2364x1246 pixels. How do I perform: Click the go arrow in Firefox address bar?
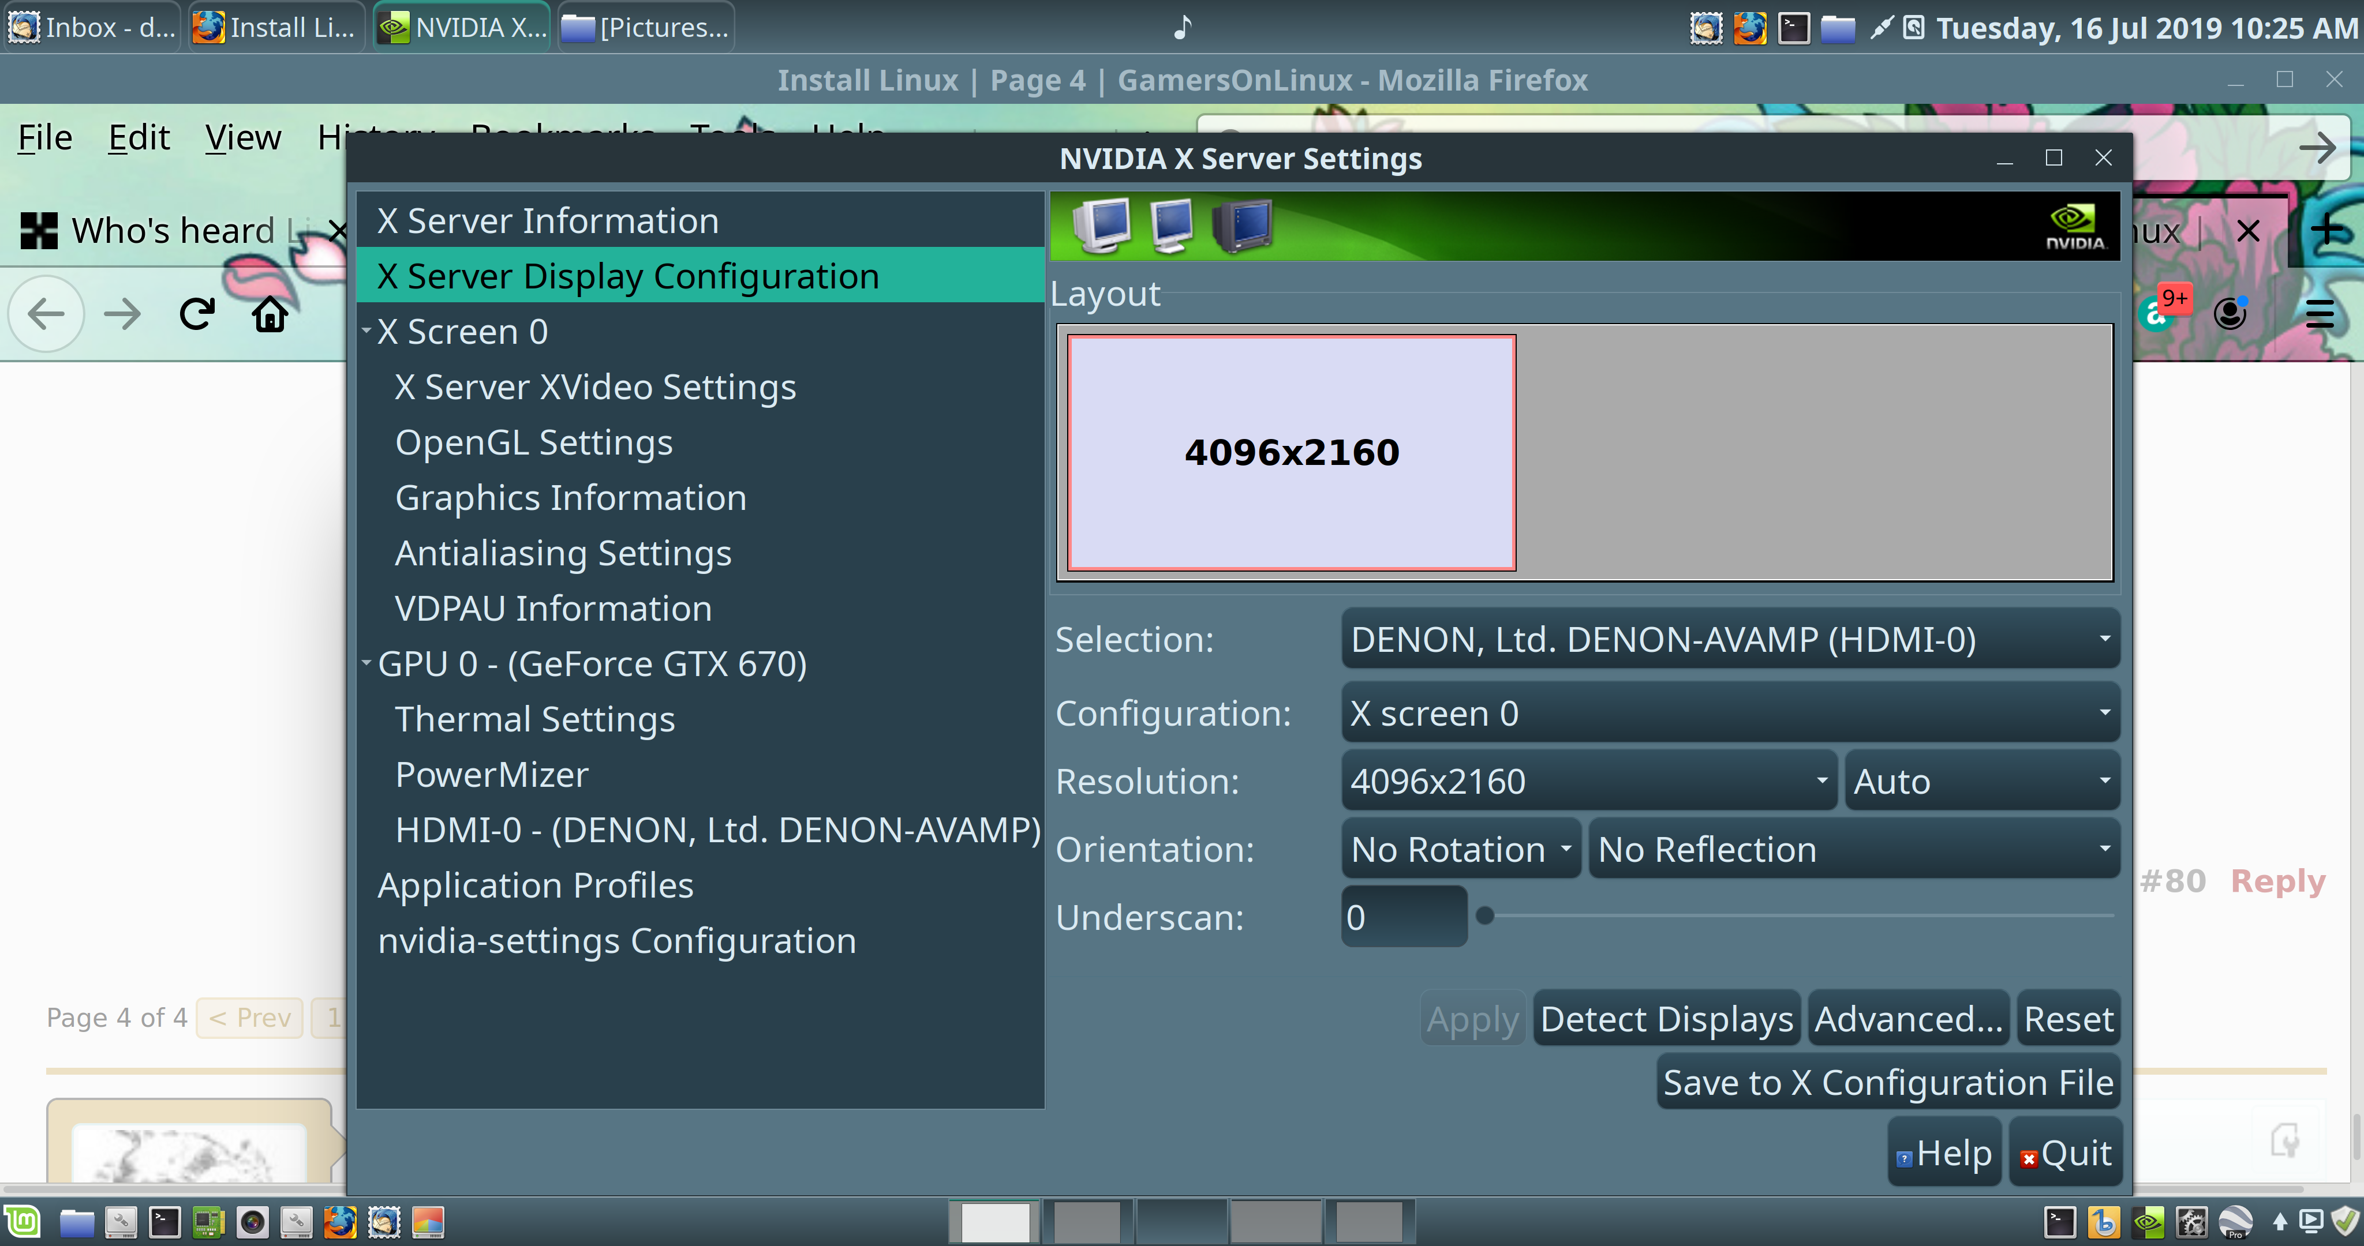click(2317, 148)
